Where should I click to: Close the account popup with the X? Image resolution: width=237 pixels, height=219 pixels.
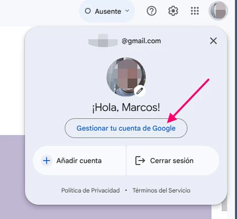pyautogui.click(x=213, y=41)
